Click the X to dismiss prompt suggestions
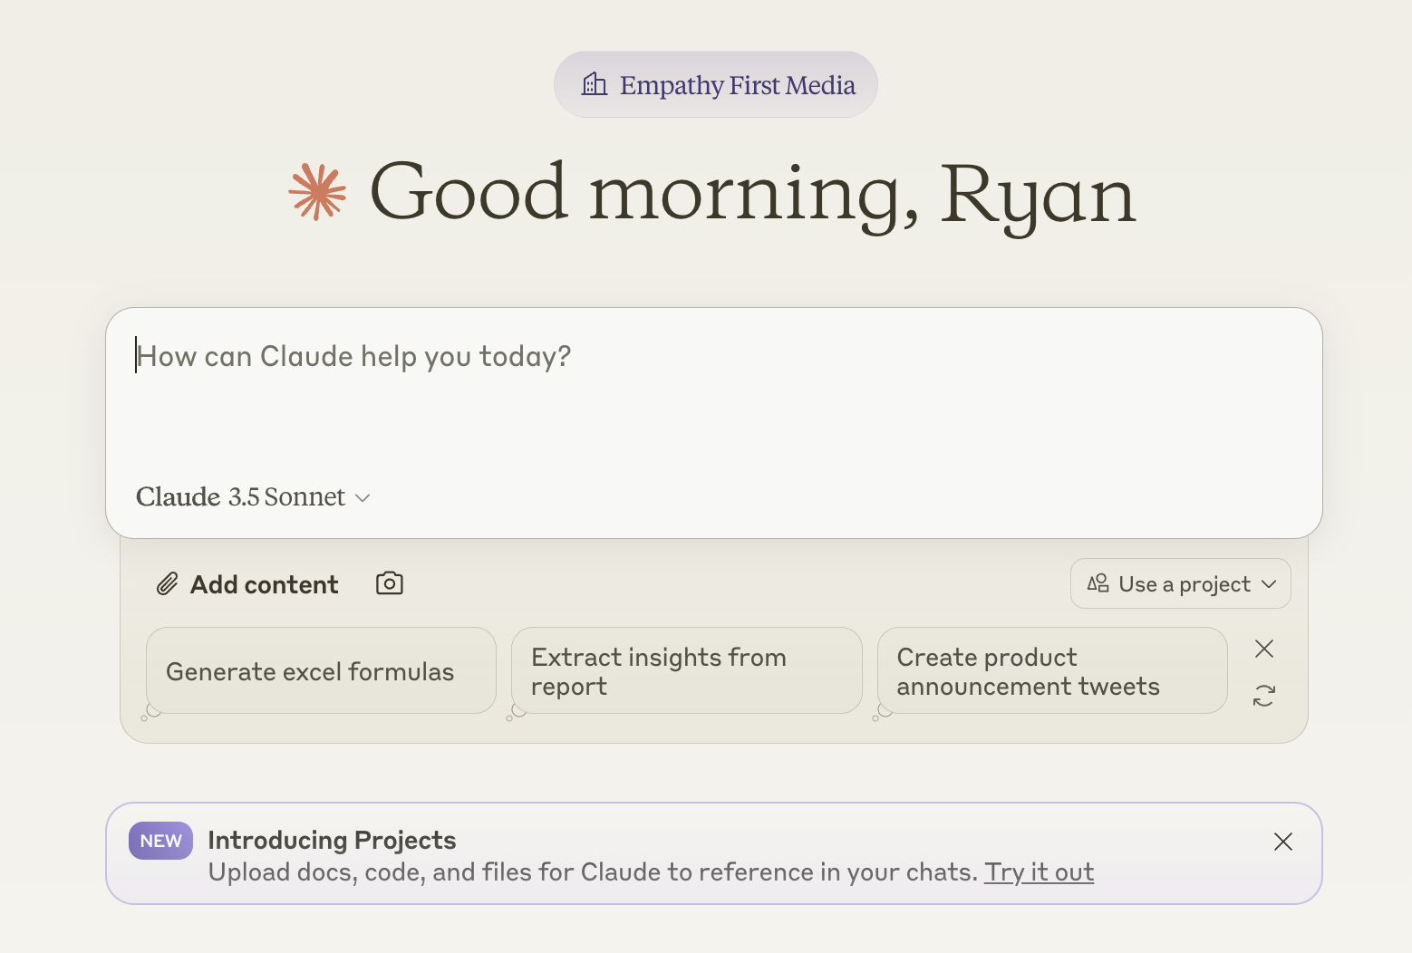This screenshot has width=1412, height=953. 1264,649
